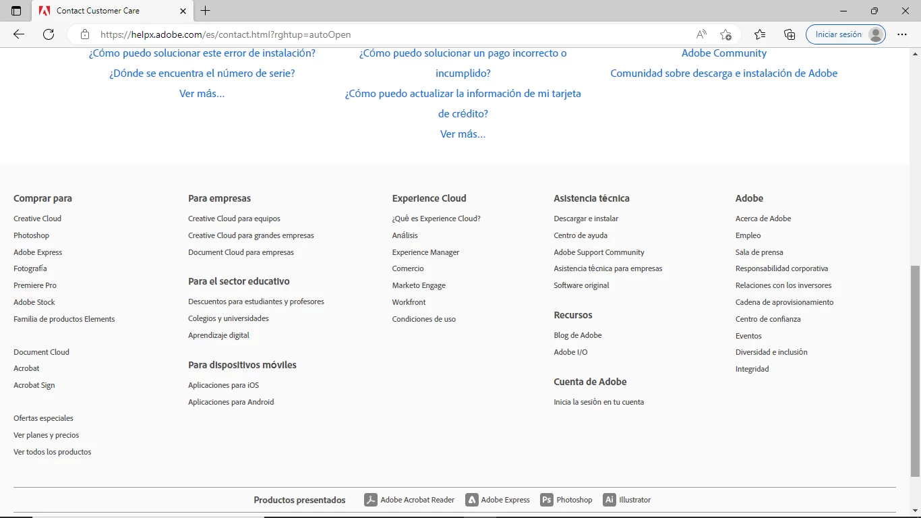Open 'Comunidad sobre descarga e instalación de Adobe'
Image resolution: width=921 pixels, height=518 pixels.
[x=724, y=74]
